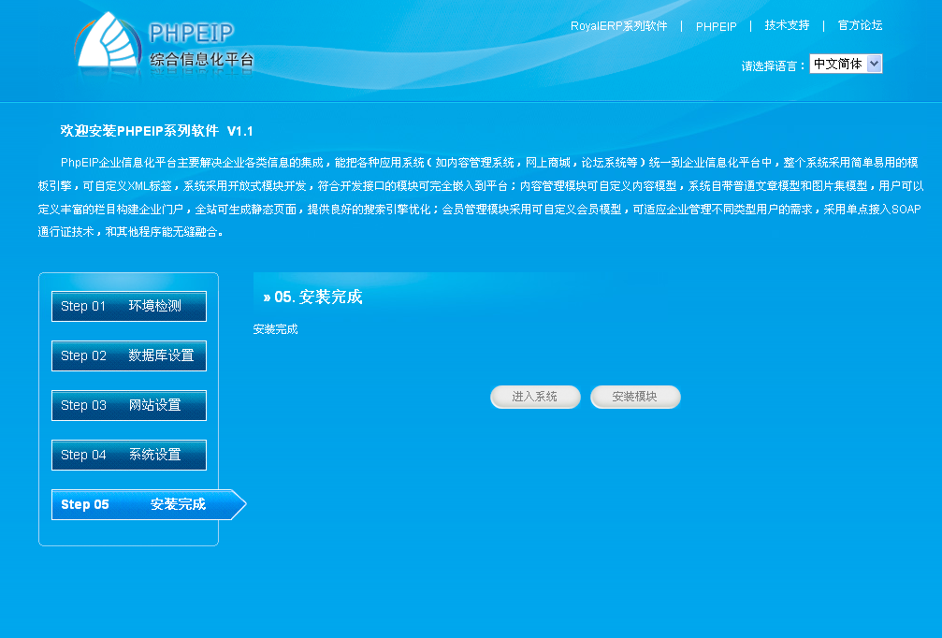
Task: Select Step 05 安装完成
Action: tap(149, 504)
